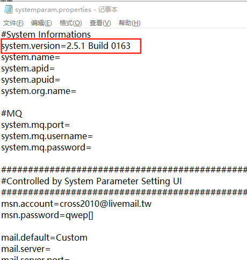Place cursor after system.mq.username=

[x=93, y=136]
